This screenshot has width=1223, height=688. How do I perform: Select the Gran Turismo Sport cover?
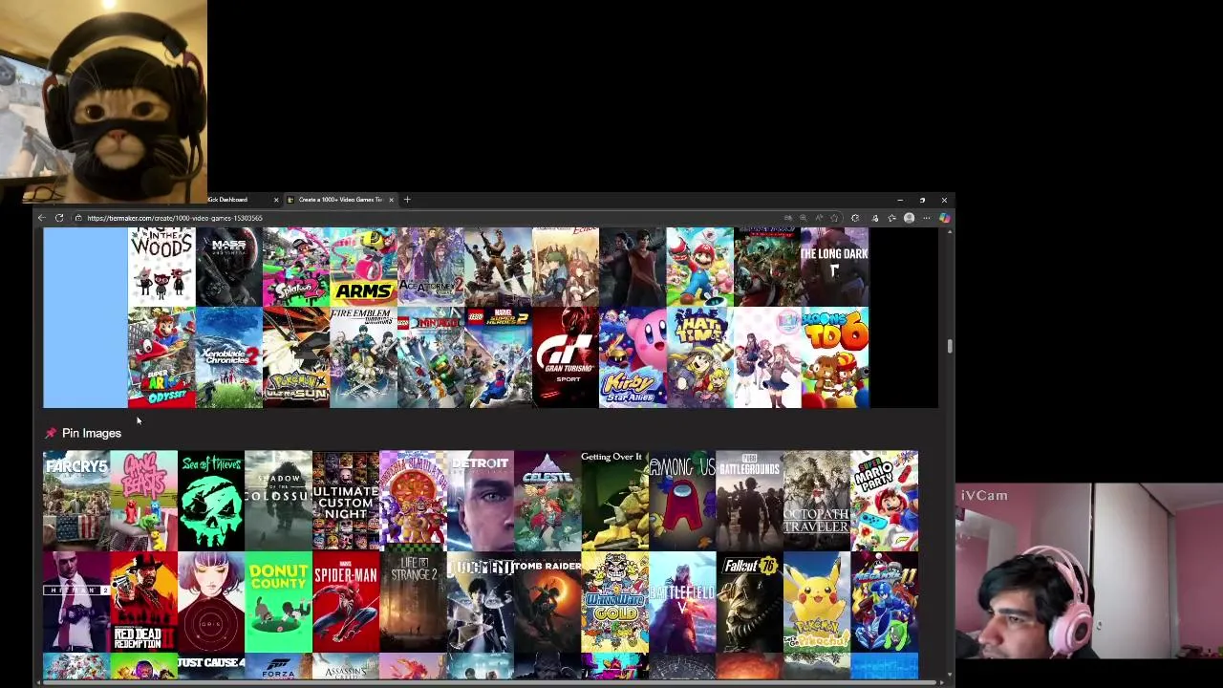point(566,357)
